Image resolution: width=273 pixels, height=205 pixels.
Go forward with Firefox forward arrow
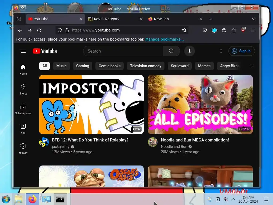[30, 30]
